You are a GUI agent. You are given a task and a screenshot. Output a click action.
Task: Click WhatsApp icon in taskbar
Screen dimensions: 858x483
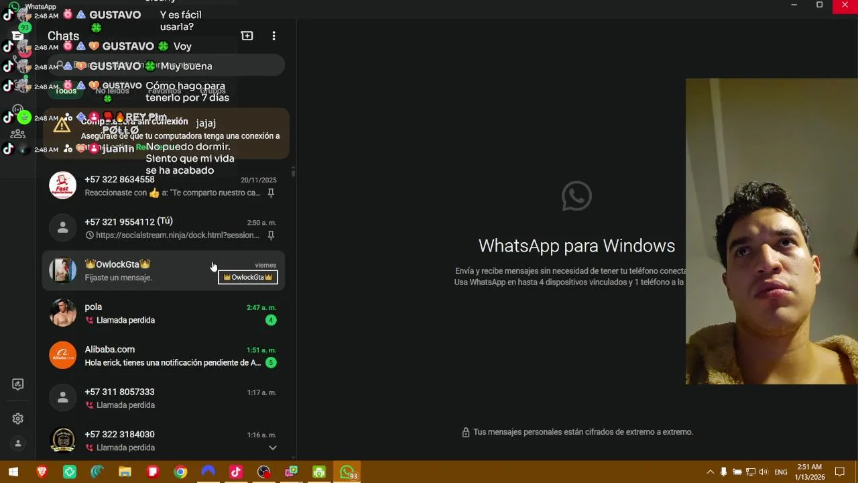347,472
